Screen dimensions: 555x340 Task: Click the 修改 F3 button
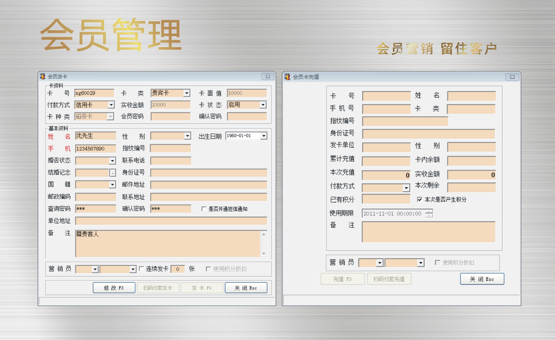coord(114,288)
